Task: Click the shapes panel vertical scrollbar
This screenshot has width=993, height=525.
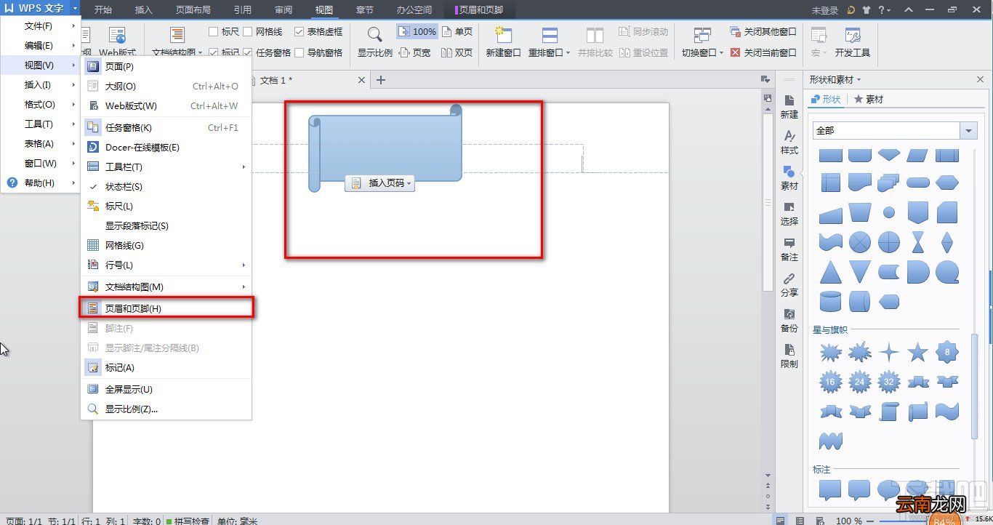Action: [x=974, y=385]
